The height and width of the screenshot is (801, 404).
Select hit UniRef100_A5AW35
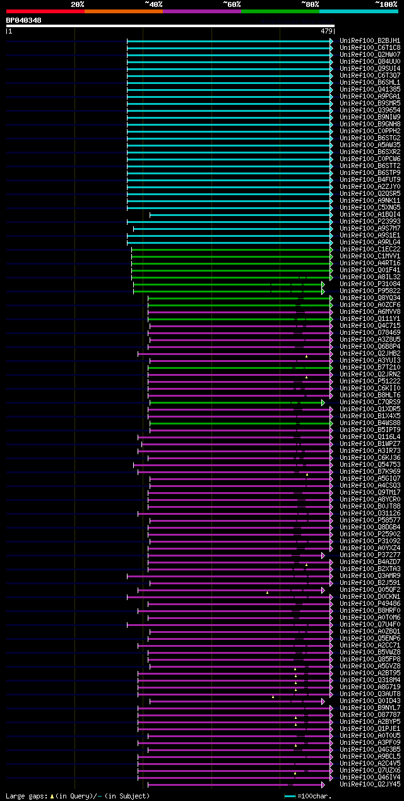370,145
